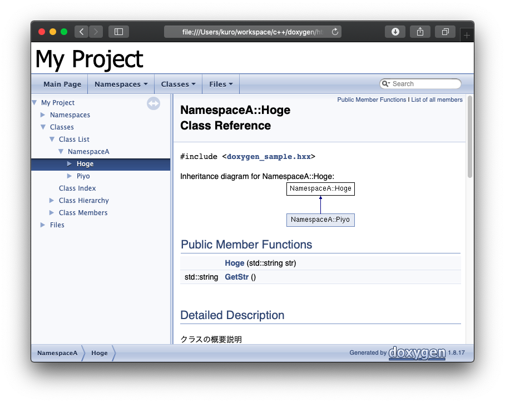Click the yellow minimize window button
Image resolution: width=505 pixels, height=403 pixels.
tap(53, 32)
